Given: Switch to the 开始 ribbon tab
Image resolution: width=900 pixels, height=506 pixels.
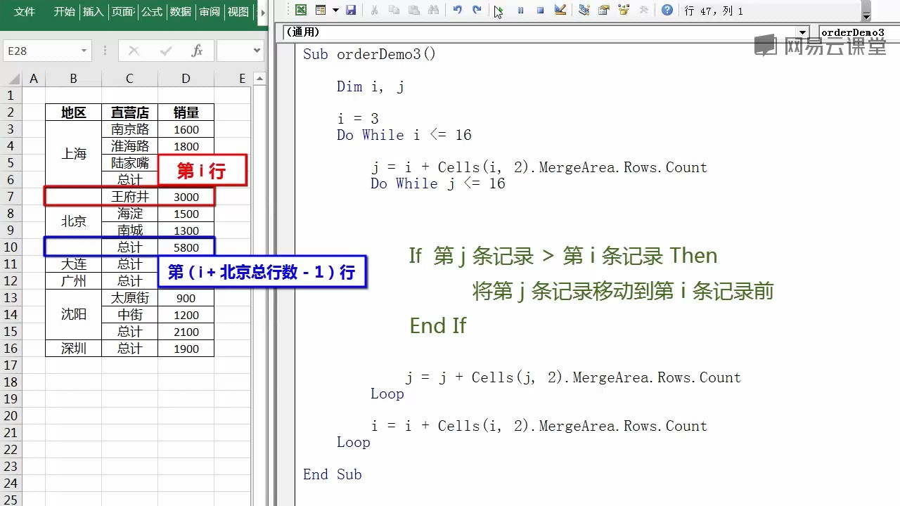Looking at the screenshot, I should tap(64, 12).
